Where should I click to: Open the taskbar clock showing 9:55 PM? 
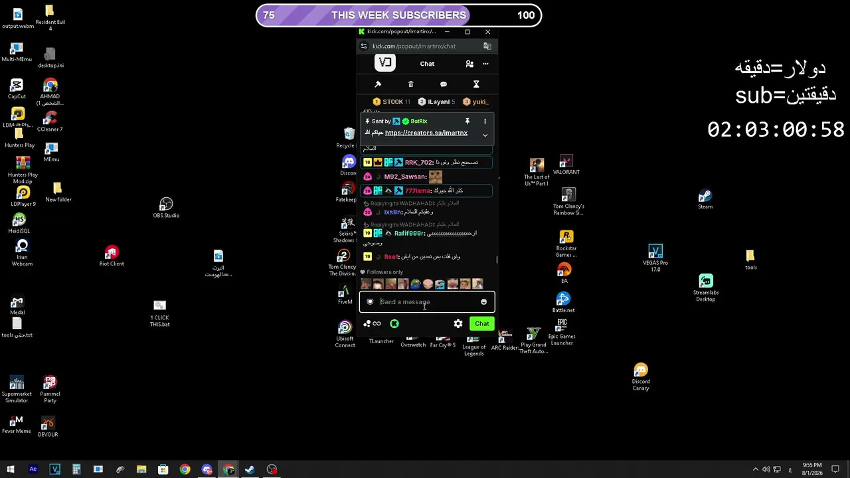point(811,469)
